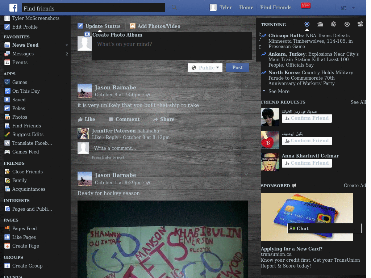Screen dimensions: 371x278
Task: Open the hockey season poster photo
Action: click(x=163, y=239)
